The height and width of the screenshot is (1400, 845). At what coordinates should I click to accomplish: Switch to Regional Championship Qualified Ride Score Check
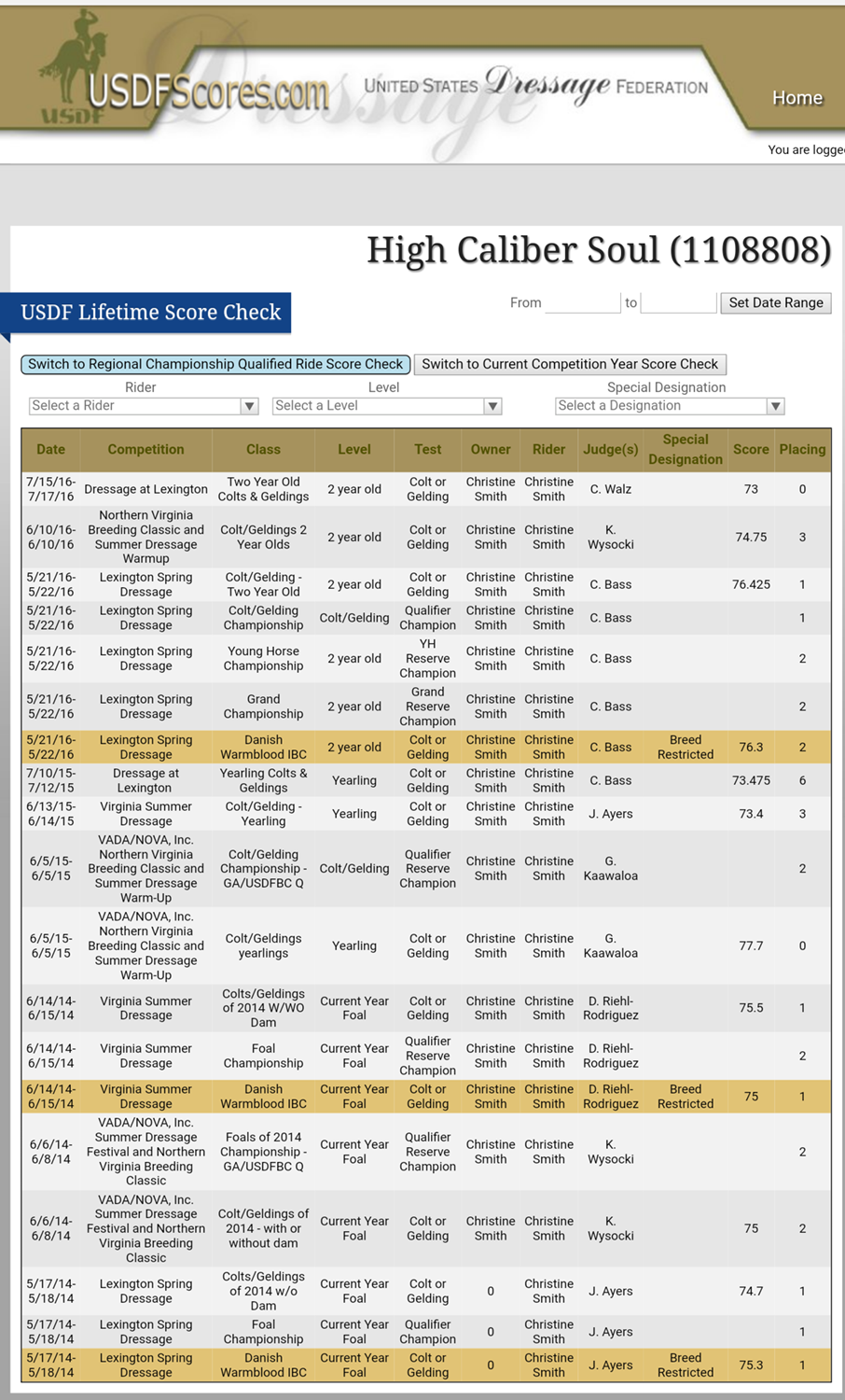tap(215, 364)
